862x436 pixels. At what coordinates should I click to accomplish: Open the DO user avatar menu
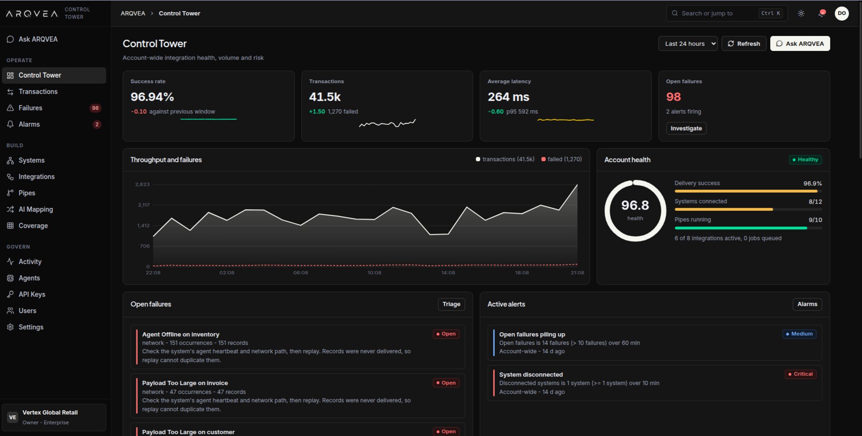[x=842, y=14]
